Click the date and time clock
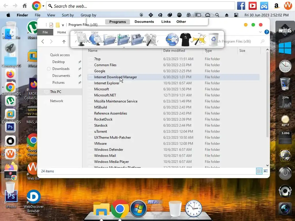Viewport: 295px width, 221px height. pyautogui.click(x=266, y=15)
